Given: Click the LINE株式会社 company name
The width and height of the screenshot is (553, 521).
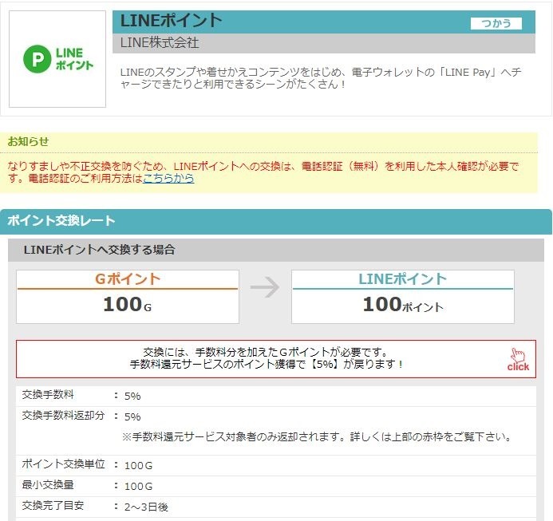Looking at the screenshot, I should point(160,43).
